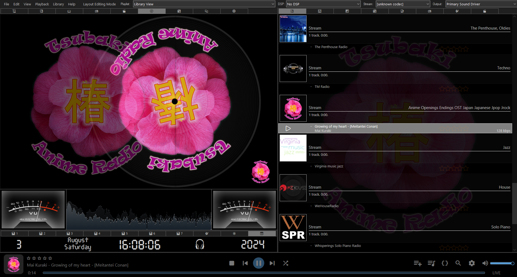The width and height of the screenshot is (517, 277).
Task: Switch to visualization tab 1
Action: point(15,233)
